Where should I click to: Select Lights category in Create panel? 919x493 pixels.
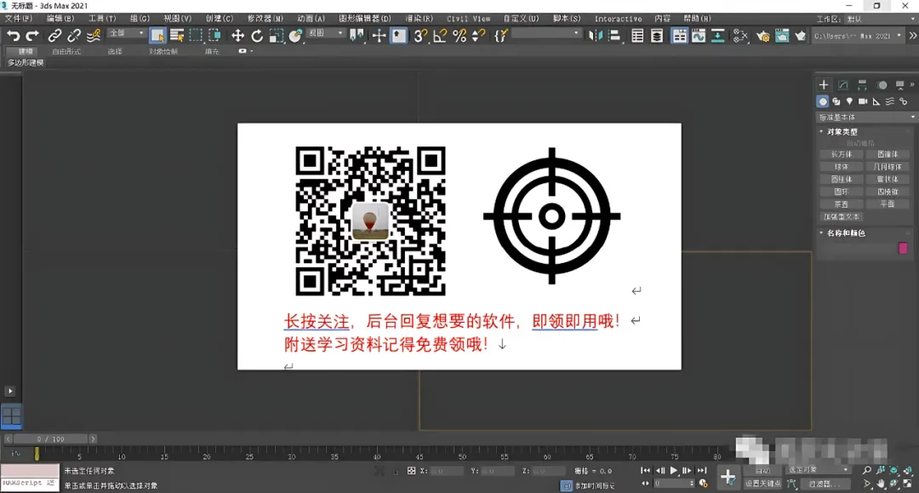(x=849, y=101)
